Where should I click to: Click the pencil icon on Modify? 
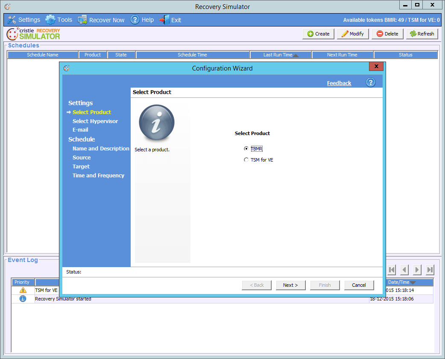click(345, 34)
